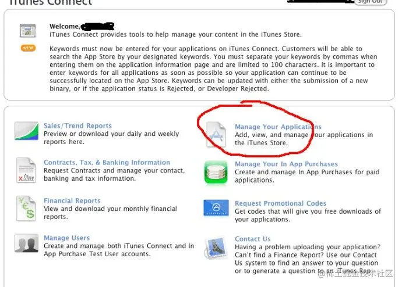Click the Welcome window icon
Screen dimensions: 402x287
click(x=28, y=31)
